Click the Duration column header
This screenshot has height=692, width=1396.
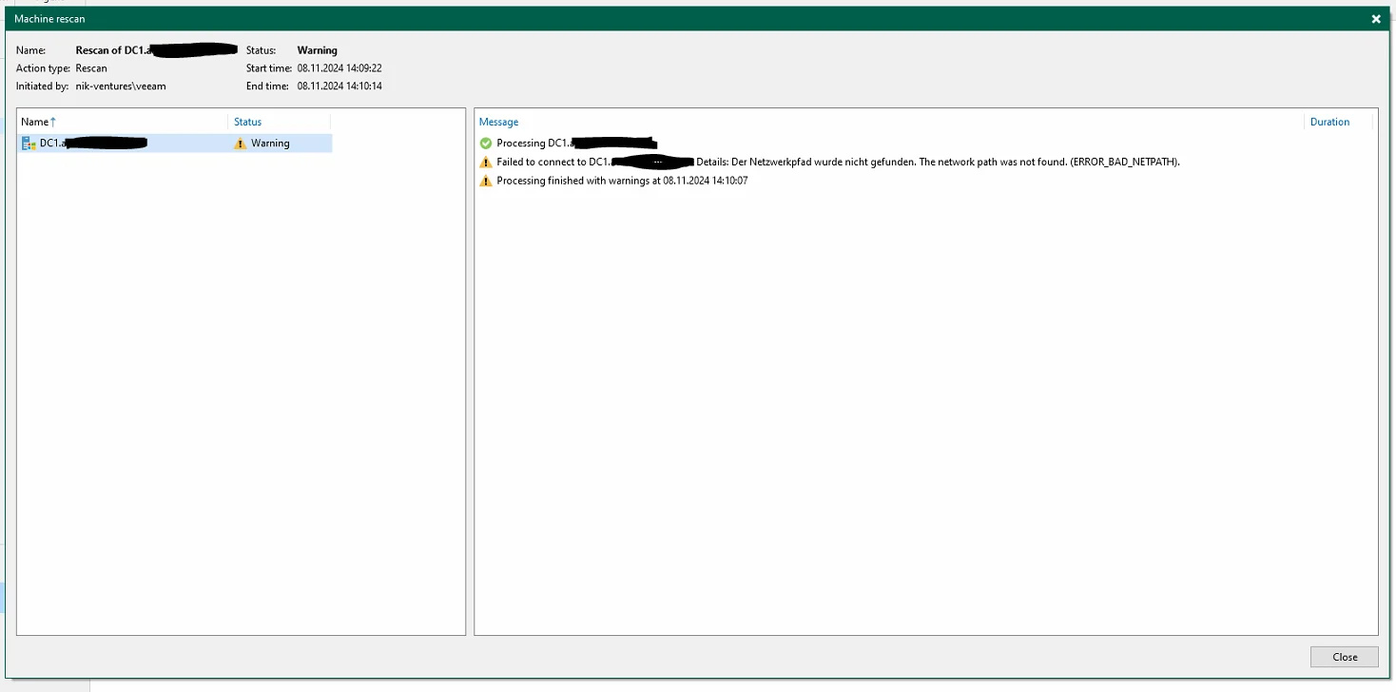pos(1339,122)
